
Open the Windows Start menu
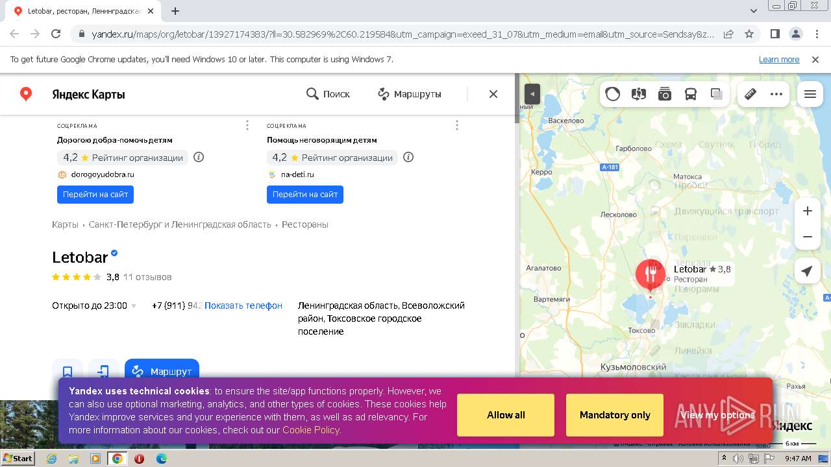(18, 459)
